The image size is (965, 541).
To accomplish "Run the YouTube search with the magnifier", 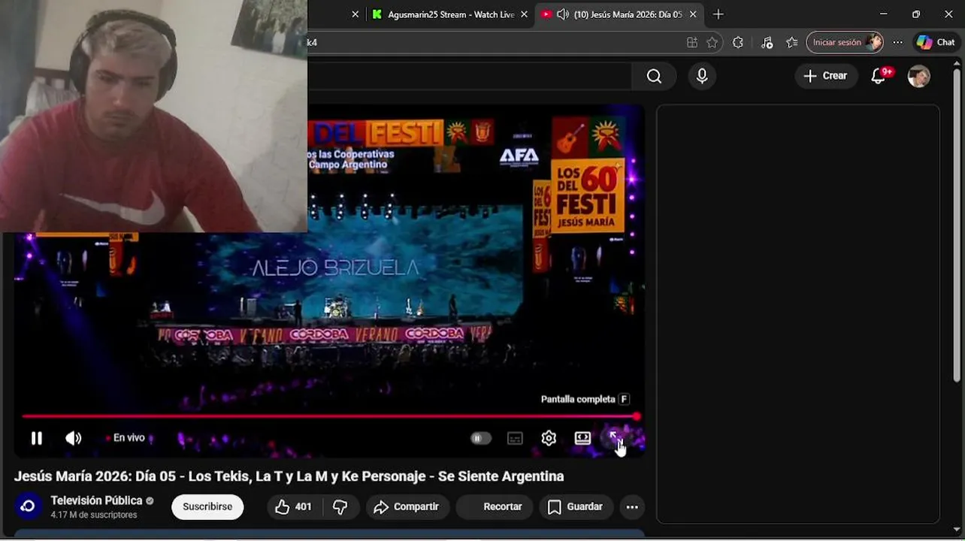I will click(x=654, y=76).
